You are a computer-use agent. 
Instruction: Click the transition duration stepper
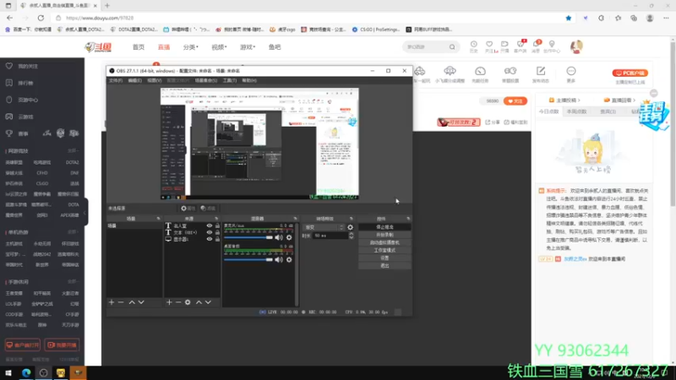[x=351, y=236]
